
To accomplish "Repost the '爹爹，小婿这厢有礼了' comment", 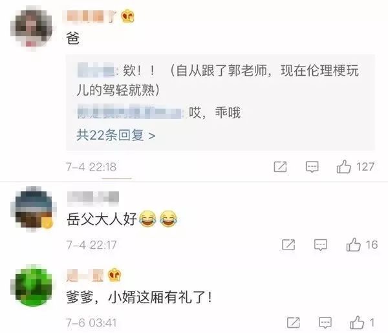I will (x=294, y=323).
